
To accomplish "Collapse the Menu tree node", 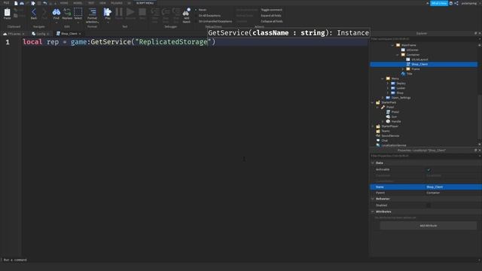I will pos(383,78).
